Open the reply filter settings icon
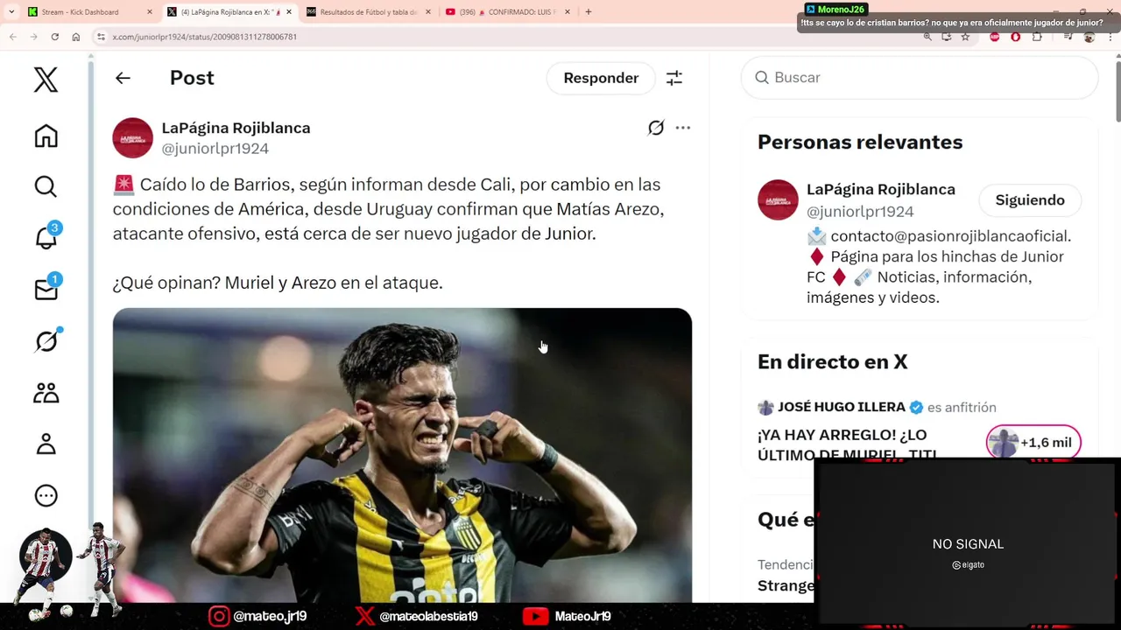 (x=674, y=78)
